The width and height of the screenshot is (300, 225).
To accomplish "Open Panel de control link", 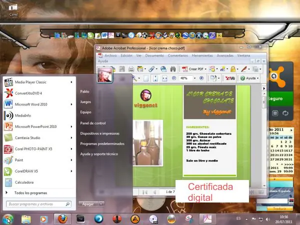I will (x=92, y=122).
